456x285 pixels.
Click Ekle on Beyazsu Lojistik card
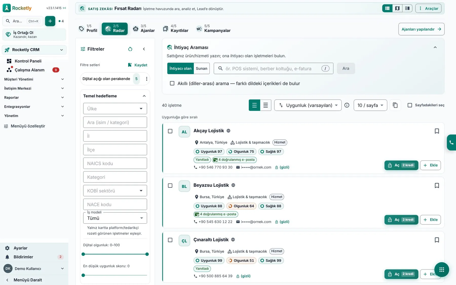click(430, 220)
